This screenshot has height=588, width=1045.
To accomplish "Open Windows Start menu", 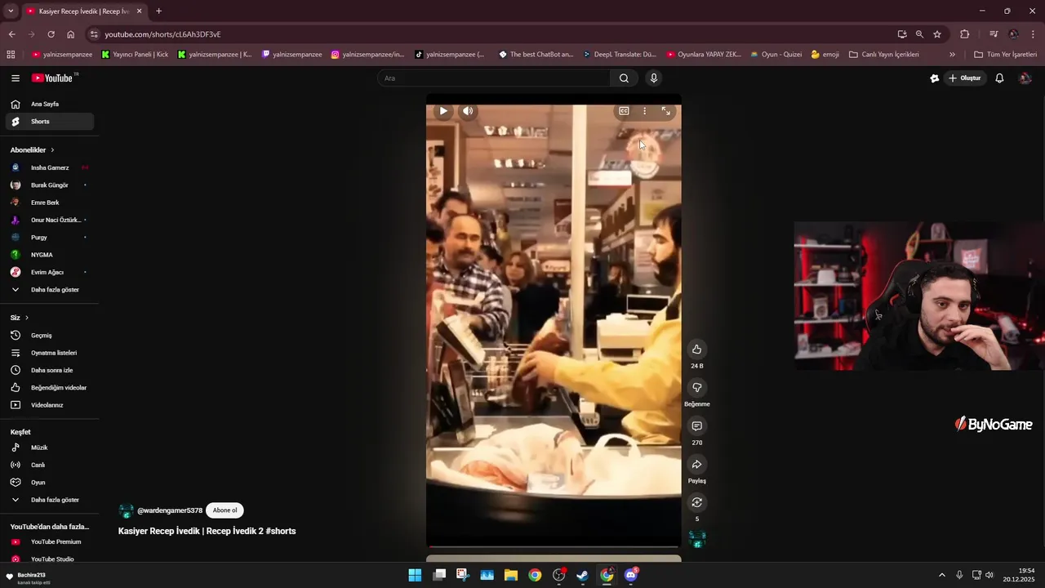I will coord(415,575).
